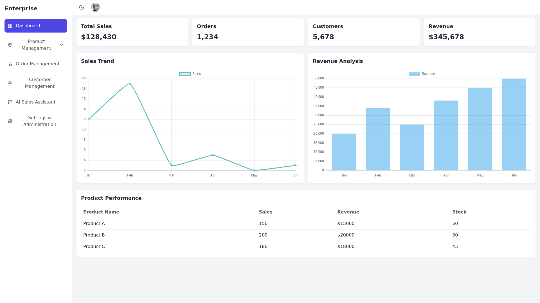This screenshot has height=303, width=540.
Task: Toggle dark mode with moon icon
Action: tap(82, 7)
